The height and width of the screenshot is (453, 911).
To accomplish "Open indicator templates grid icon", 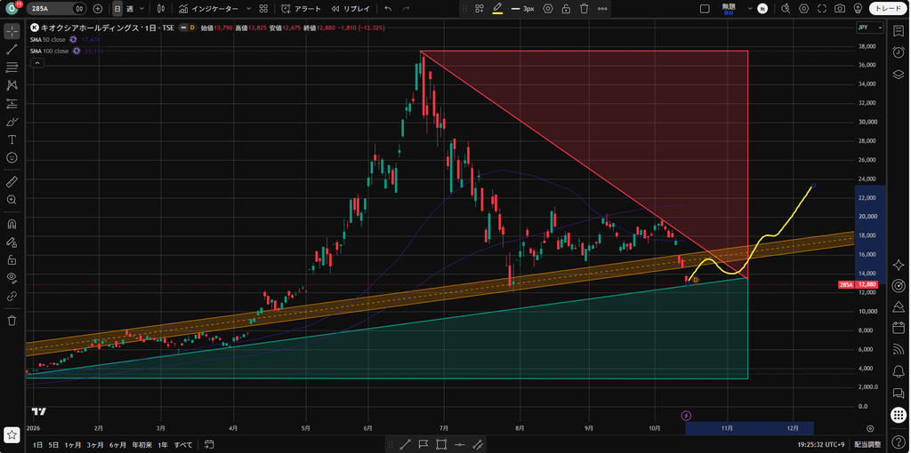I will (263, 9).
